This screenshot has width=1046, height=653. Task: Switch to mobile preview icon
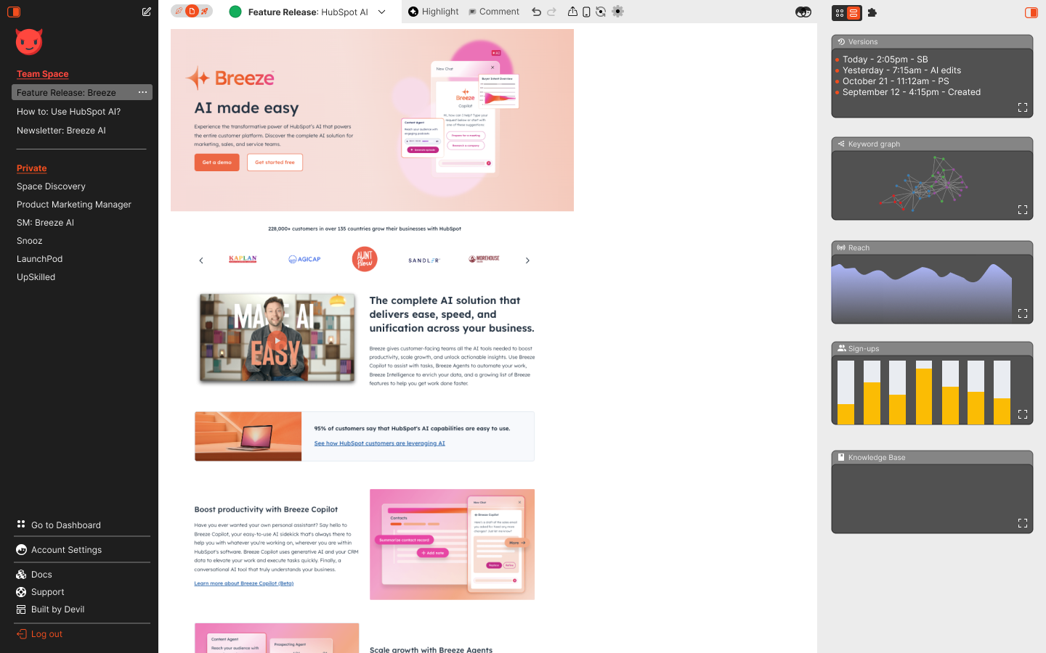pos(586,12)
